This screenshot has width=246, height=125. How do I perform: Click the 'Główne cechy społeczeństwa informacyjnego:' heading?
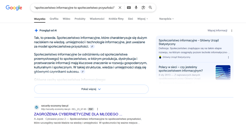point(70,80)
